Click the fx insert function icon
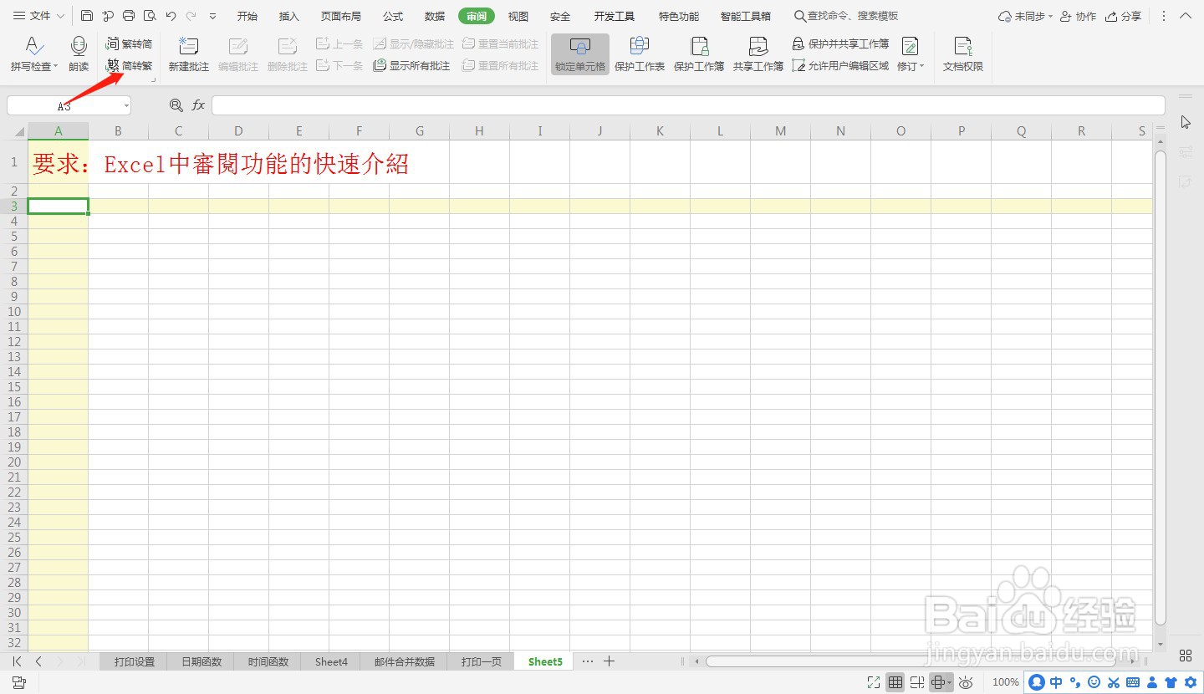This screenshot has height=694, width=1204. tap(198, 105)
